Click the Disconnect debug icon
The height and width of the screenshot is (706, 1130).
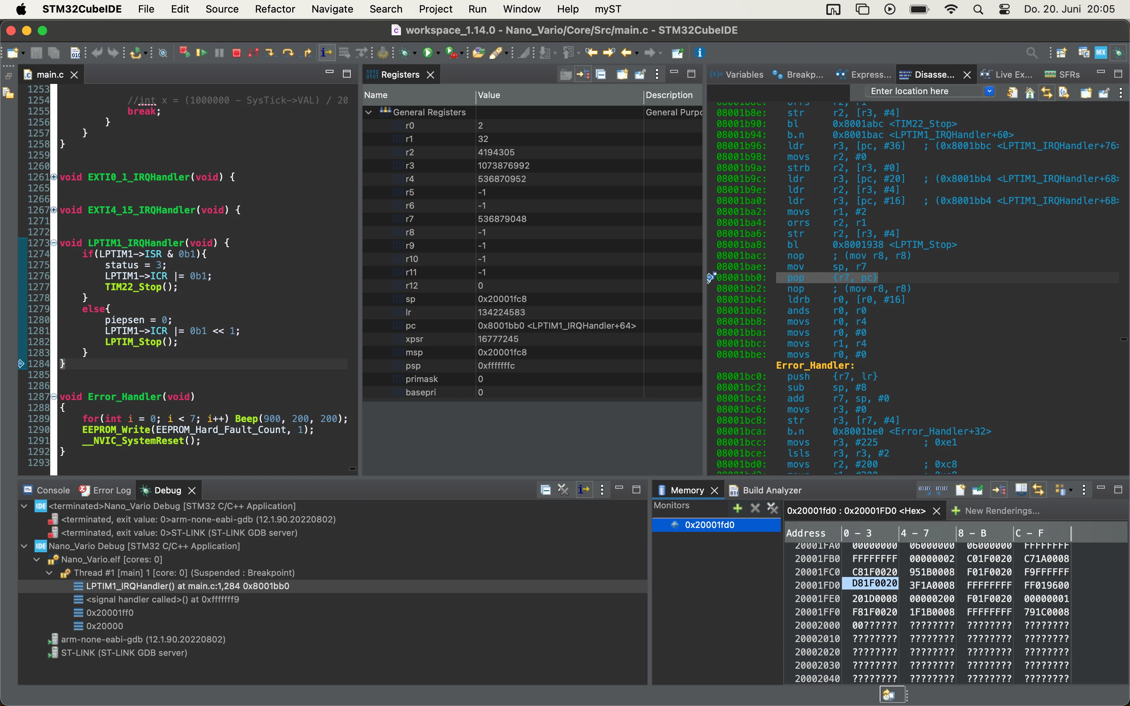[253, 53]
